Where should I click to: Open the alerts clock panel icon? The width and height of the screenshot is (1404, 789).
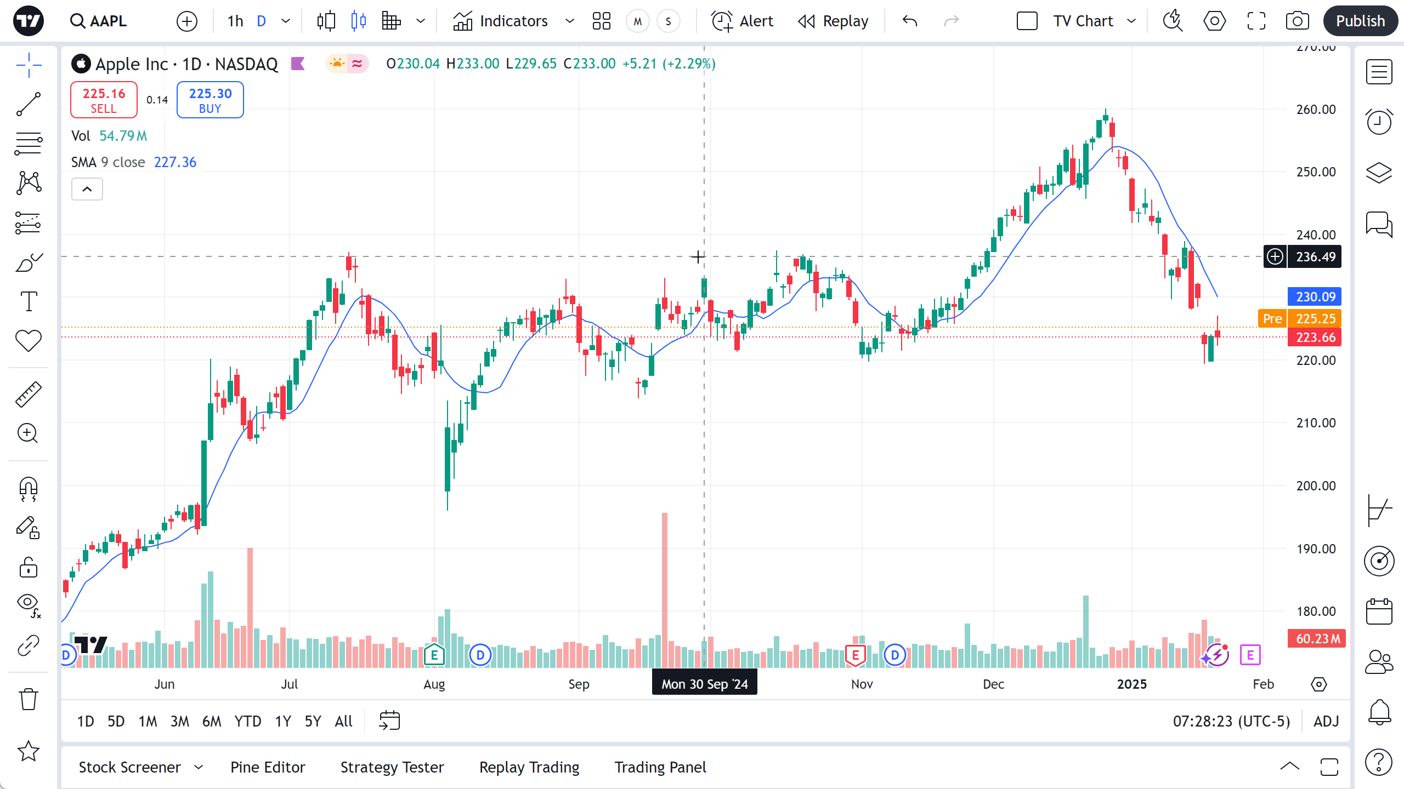[x=1379, y=122]
